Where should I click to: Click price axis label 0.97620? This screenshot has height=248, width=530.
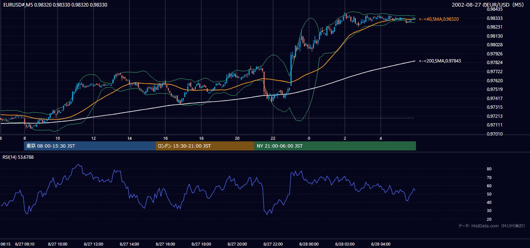coord(494,81)
